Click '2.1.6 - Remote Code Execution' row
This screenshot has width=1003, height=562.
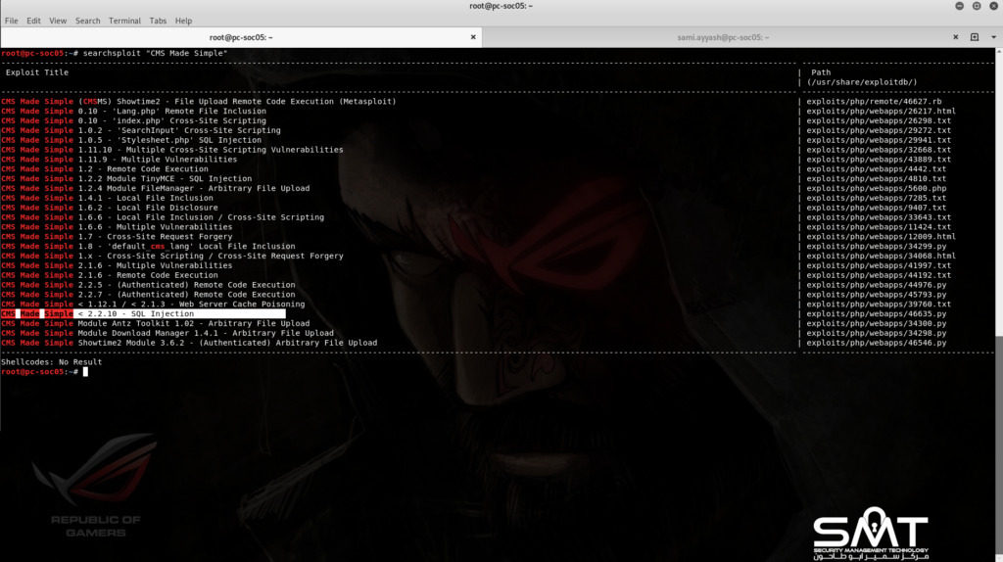110,275
